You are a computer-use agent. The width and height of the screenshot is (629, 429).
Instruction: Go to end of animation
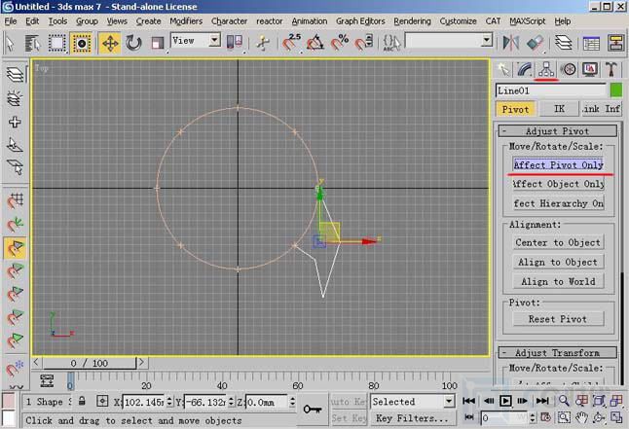coord(542,401)
